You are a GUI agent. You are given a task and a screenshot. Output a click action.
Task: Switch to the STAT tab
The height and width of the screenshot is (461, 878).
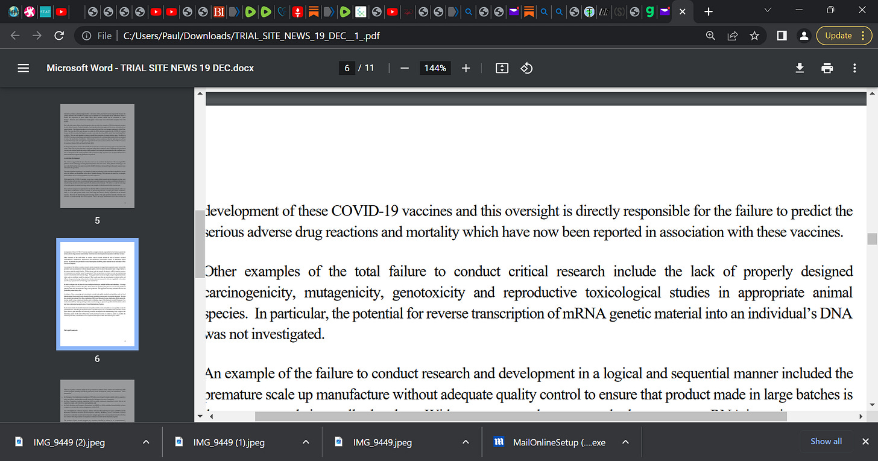[x=44, y=11]
